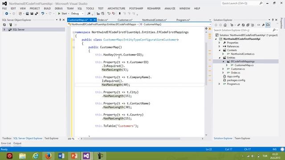
Task: Open Internet Explorer from the taskbar
Action: (36, 156)
